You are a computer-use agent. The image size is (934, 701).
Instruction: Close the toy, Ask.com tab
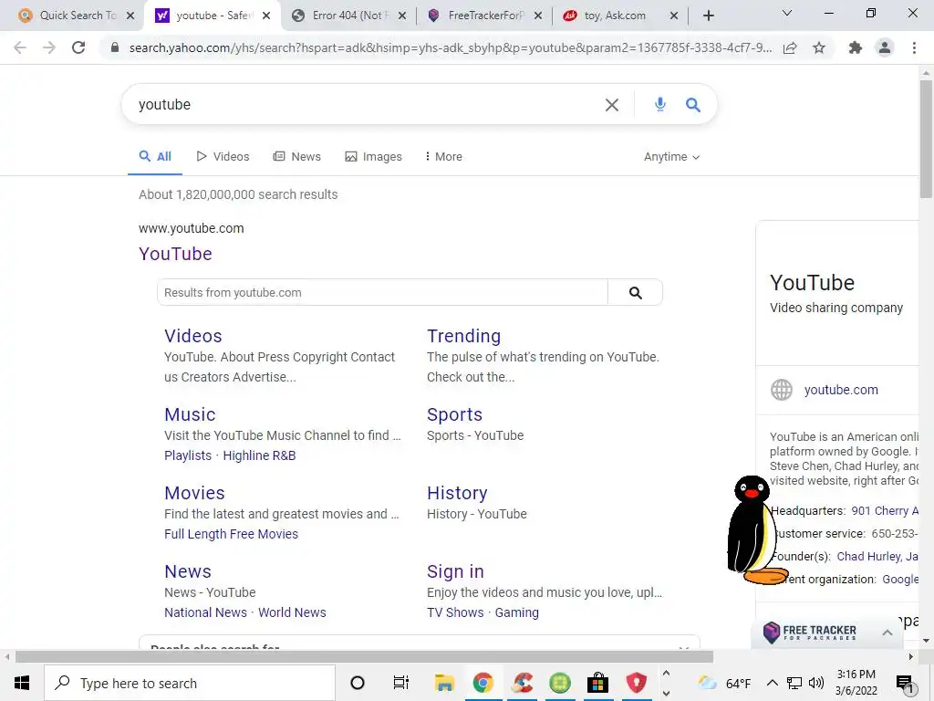tap(674, 16)
